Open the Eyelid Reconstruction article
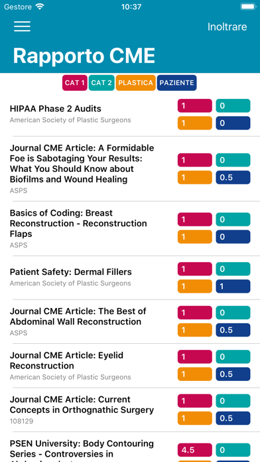Screen dimensions: 260x462 130,365
